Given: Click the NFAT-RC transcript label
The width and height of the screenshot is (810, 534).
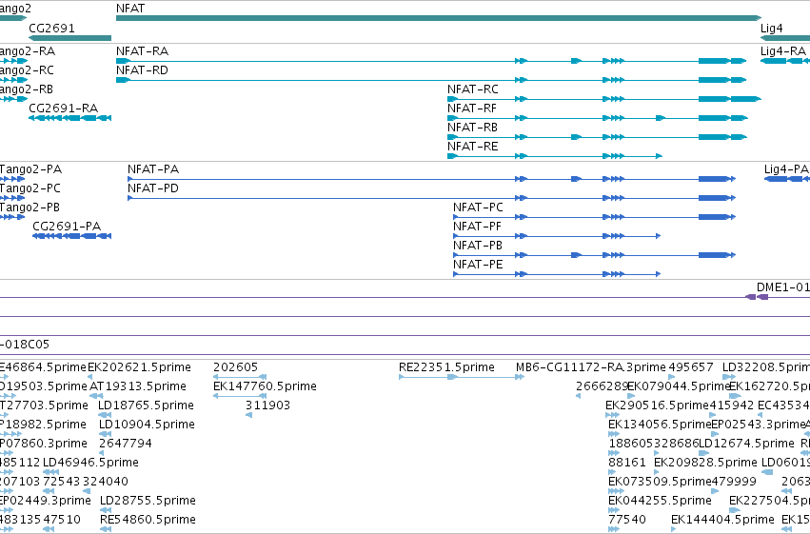Looking at the screenshot, I should [473, 89].
